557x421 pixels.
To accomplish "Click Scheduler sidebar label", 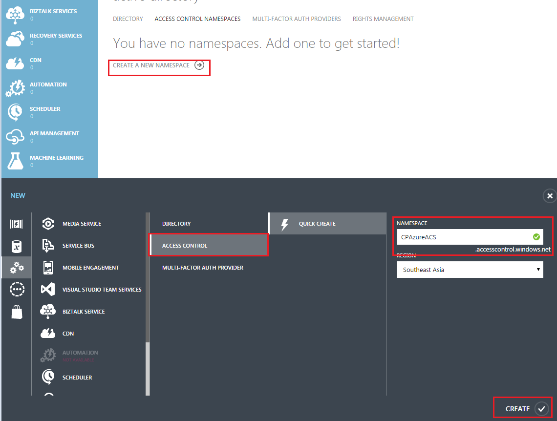I will point(45,109).
